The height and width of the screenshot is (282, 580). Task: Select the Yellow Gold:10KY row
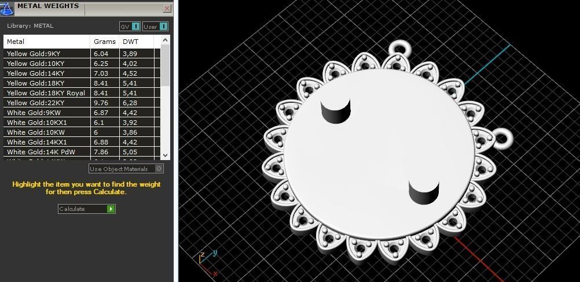(x=82, y=64)
